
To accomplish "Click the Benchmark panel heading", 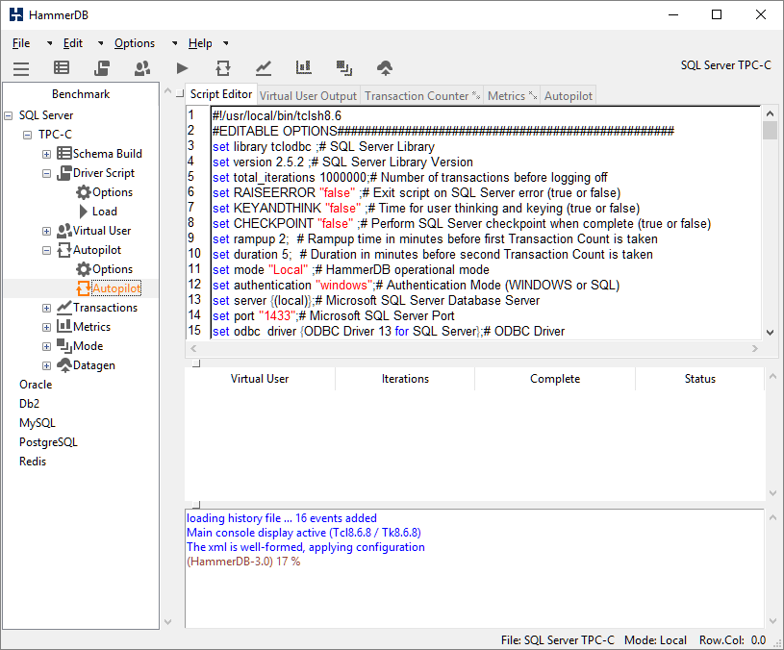I will [x=81, y=94].
